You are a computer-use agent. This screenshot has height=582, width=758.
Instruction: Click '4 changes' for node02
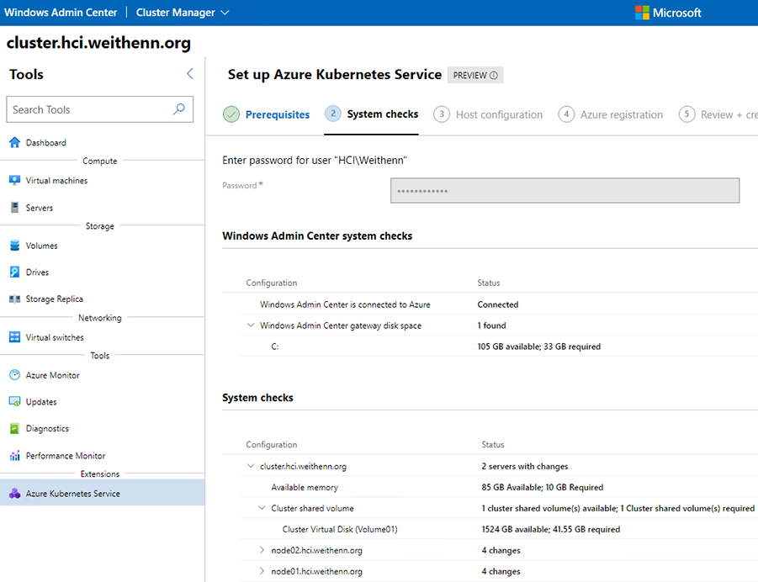pos(501,550)
